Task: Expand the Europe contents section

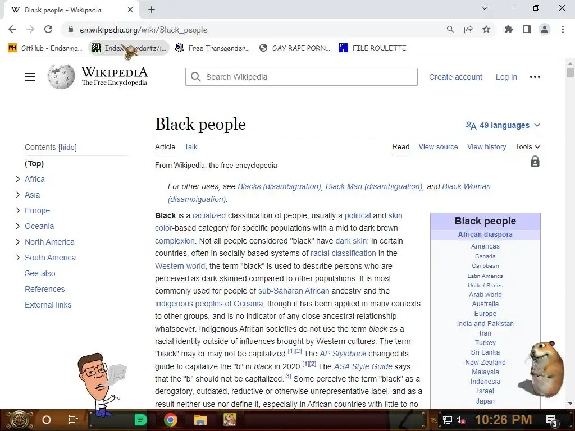Action: point(17,210)
